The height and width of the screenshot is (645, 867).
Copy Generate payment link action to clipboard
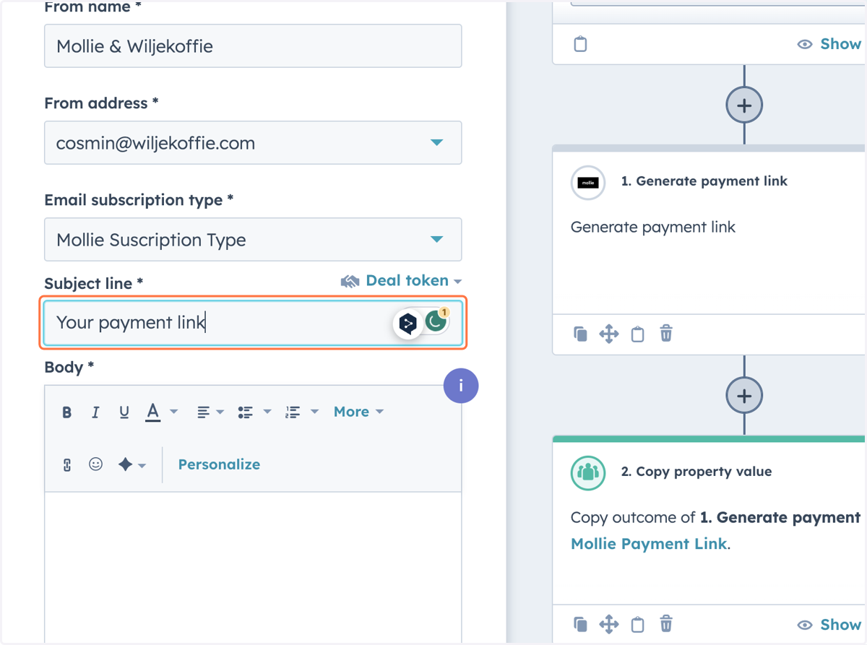637,334
